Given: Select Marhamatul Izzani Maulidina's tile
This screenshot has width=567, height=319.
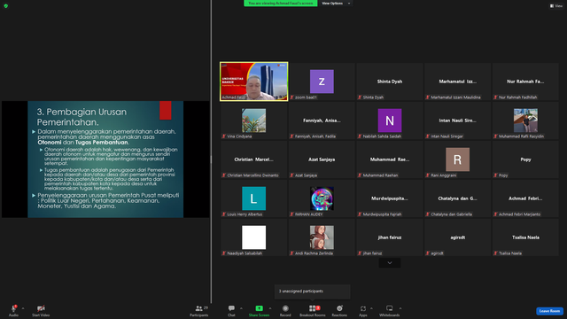Looking at the screenshot, I should 457,82.
